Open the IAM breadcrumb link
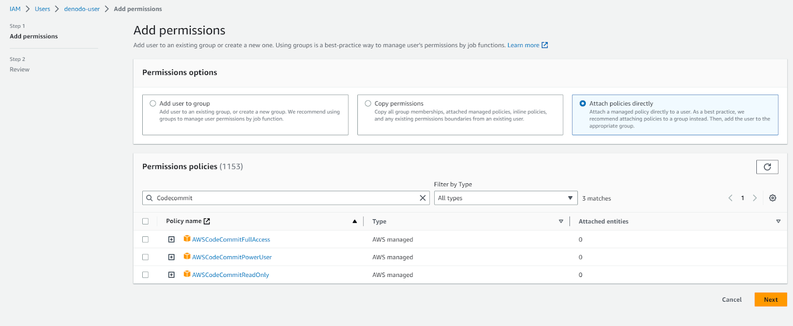Screen dimensions: 793x326 click(x=15, y=9)
